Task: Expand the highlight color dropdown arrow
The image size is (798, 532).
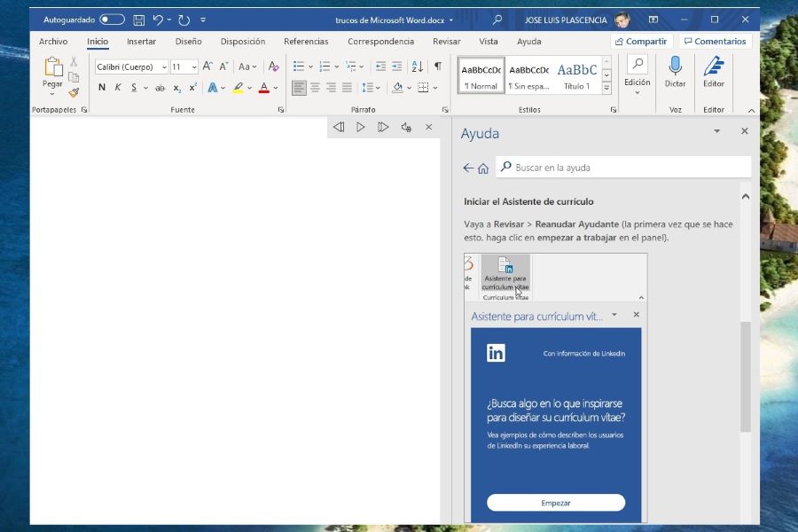Action: point(248,89)
